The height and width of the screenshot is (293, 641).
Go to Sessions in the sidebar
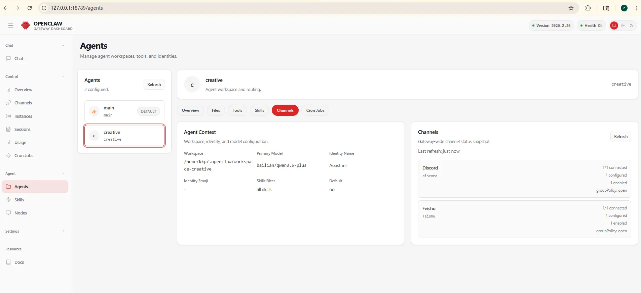22,129
